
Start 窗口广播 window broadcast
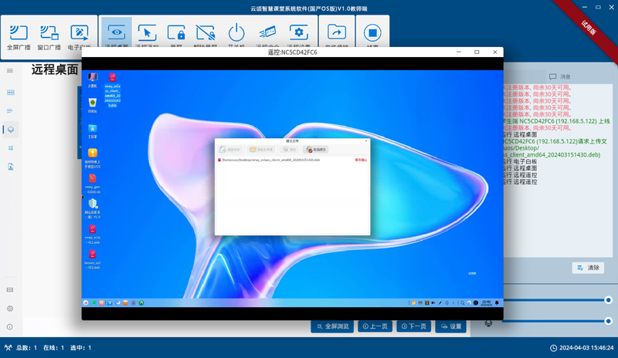tap(49, 36)
